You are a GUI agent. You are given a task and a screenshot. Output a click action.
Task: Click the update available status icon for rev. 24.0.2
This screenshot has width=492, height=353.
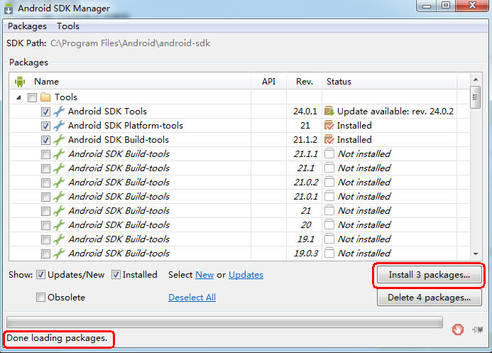[329, 112]
